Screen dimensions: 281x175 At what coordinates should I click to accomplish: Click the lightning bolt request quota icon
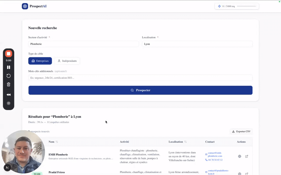coord(219,6)
